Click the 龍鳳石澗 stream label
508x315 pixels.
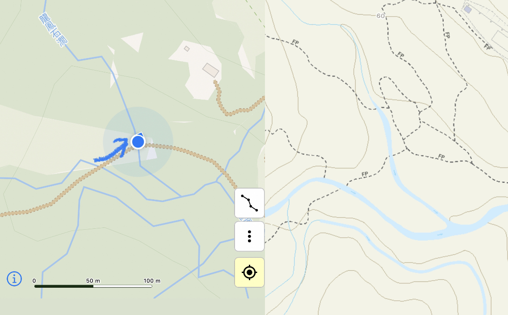point(54,30)
